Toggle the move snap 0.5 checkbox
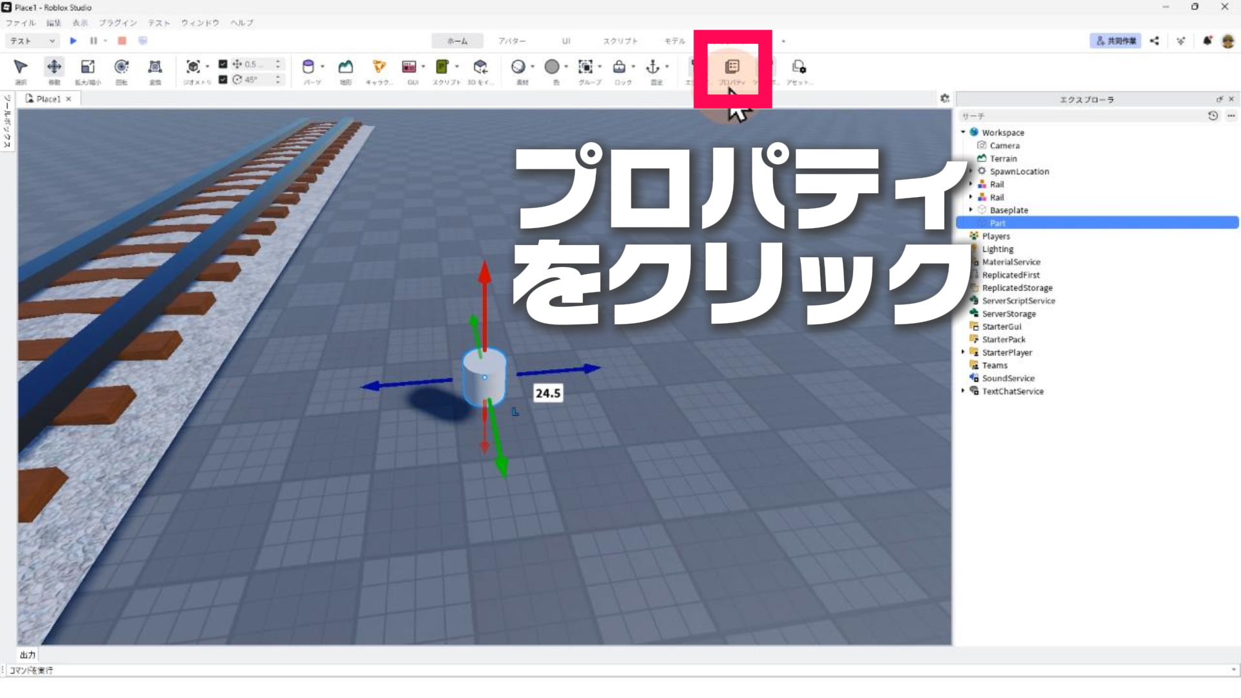This screenshot has width=1241, height=698. [223, 64]
